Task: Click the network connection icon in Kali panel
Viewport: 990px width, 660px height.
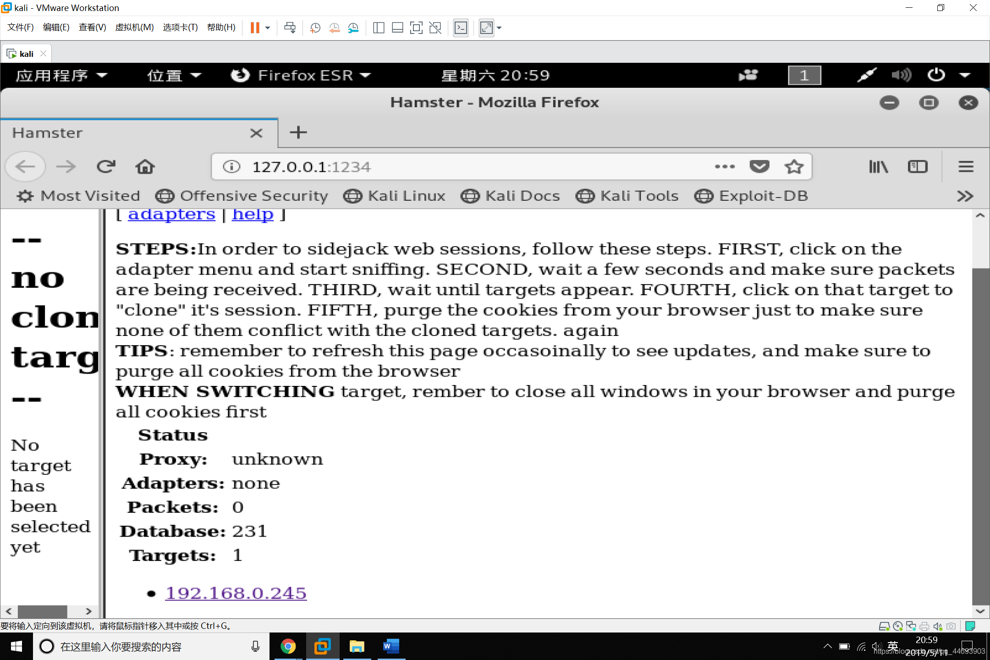Action: [866, 75]
